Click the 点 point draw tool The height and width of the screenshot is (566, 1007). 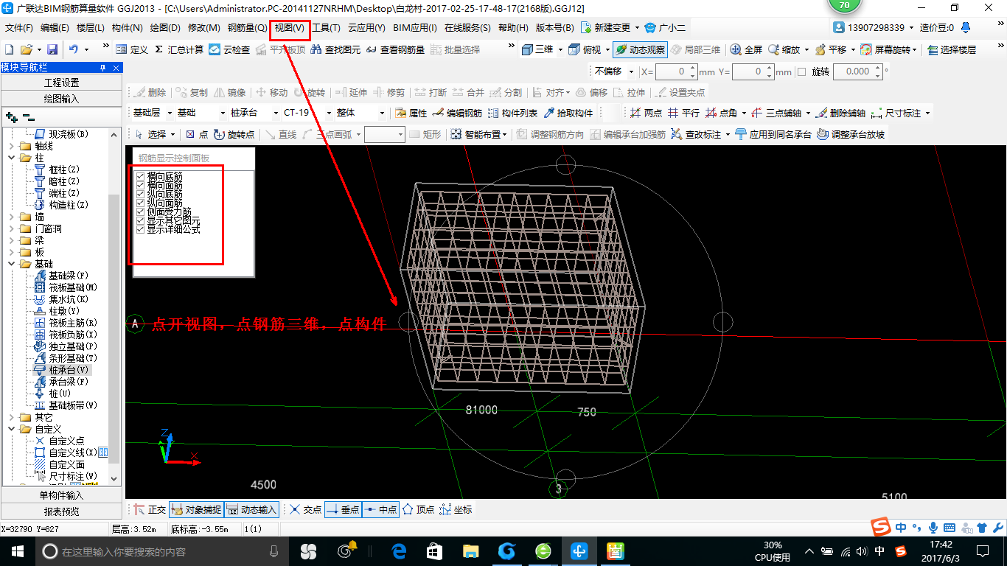(196, 134)
